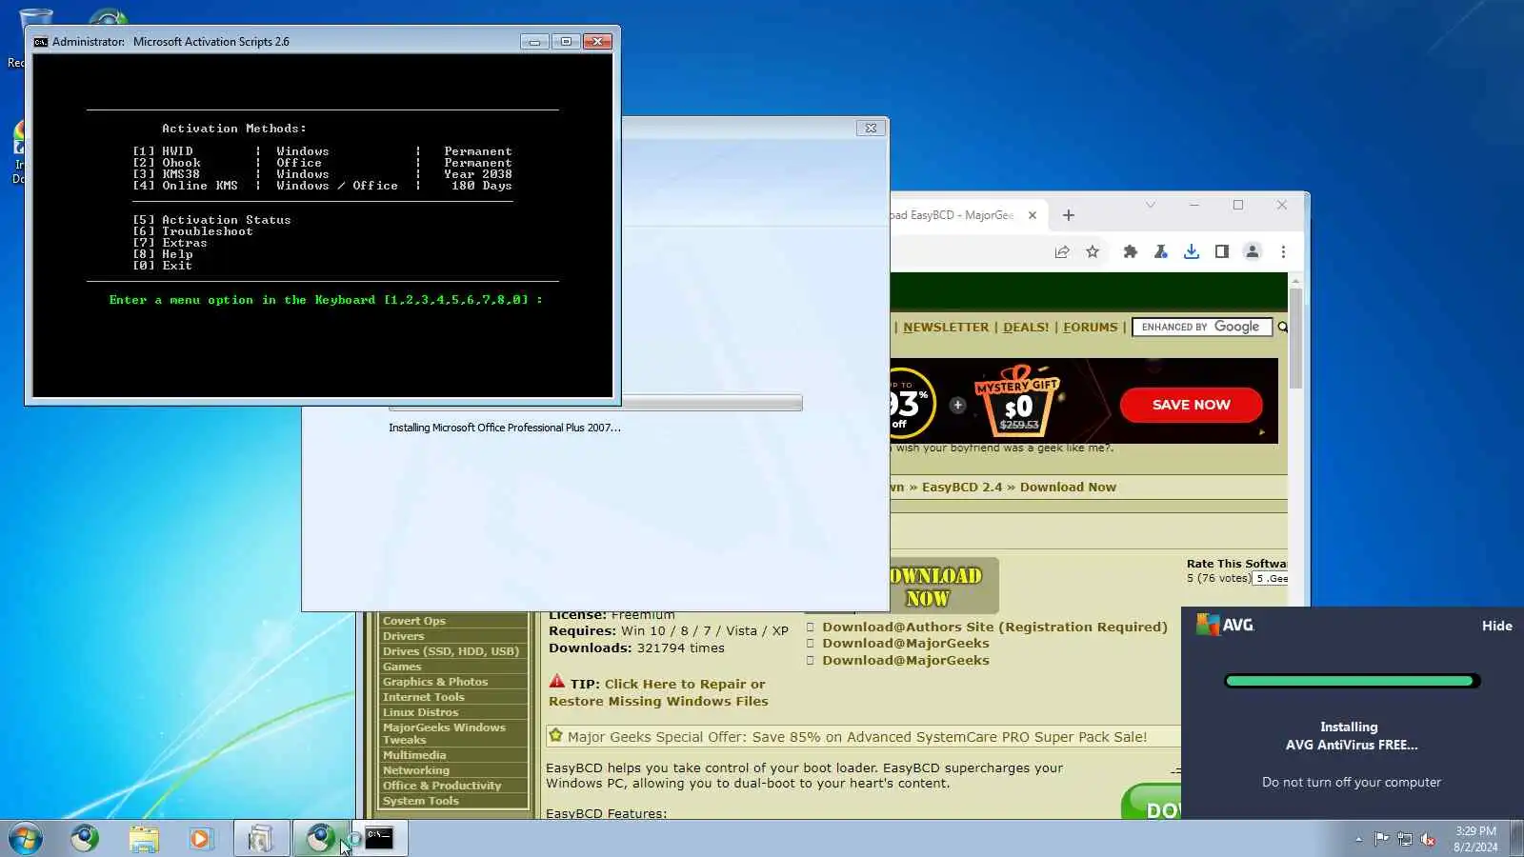The width and height of the screenshot is (1524, 857).
Task: Switch to the Command Prompt taskbar button
Action: (x=379, y=838)
